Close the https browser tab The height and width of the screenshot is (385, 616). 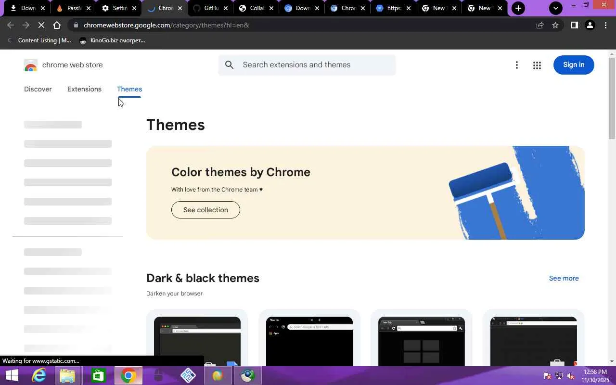(x=409, y=8)
